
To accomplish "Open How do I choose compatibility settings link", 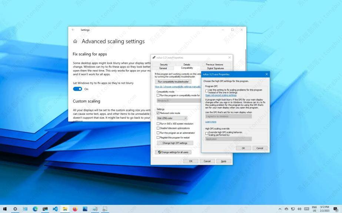I will coord(178,87).
